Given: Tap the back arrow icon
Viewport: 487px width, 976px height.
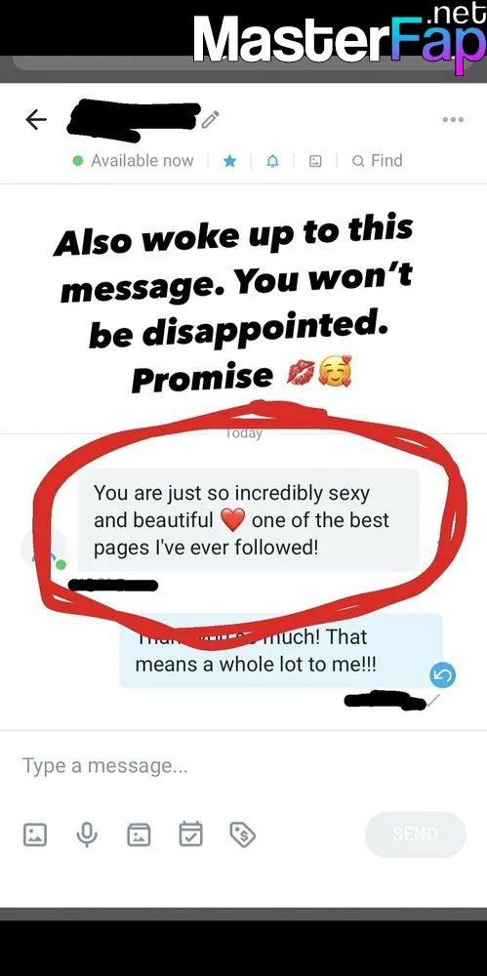Looking at the screenshot, I should tap(36, 119).
